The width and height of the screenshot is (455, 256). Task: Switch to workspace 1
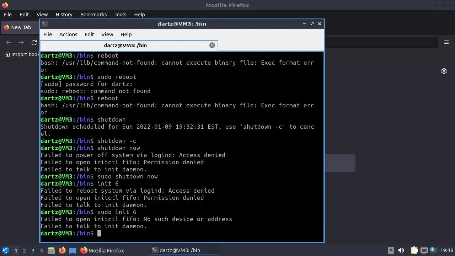pyautogui.click(x=16, y=250)
